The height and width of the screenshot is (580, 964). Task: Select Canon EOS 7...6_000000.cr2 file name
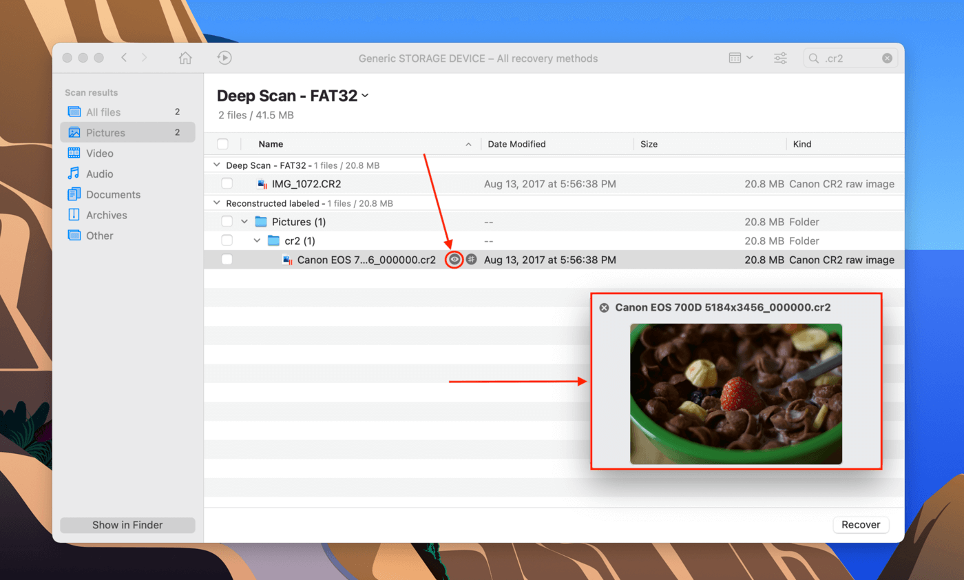(x=366, y=260)
